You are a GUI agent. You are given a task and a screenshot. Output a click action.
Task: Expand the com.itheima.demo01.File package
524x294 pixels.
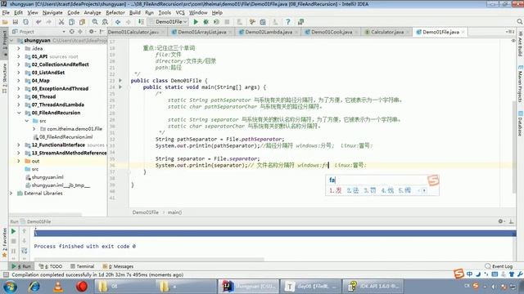(34, 129)
